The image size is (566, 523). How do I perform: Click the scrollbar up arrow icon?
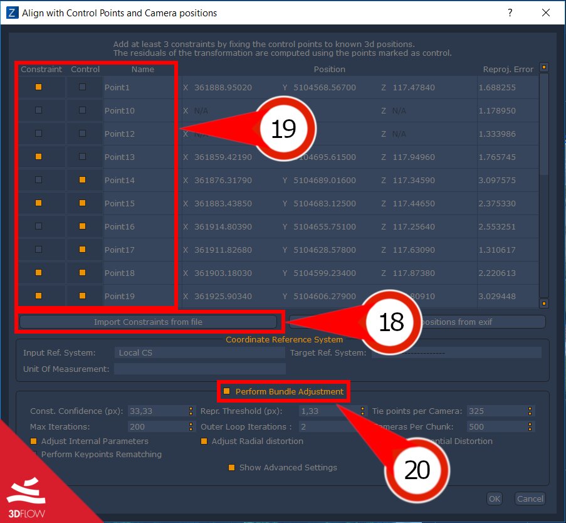point(543,67)
